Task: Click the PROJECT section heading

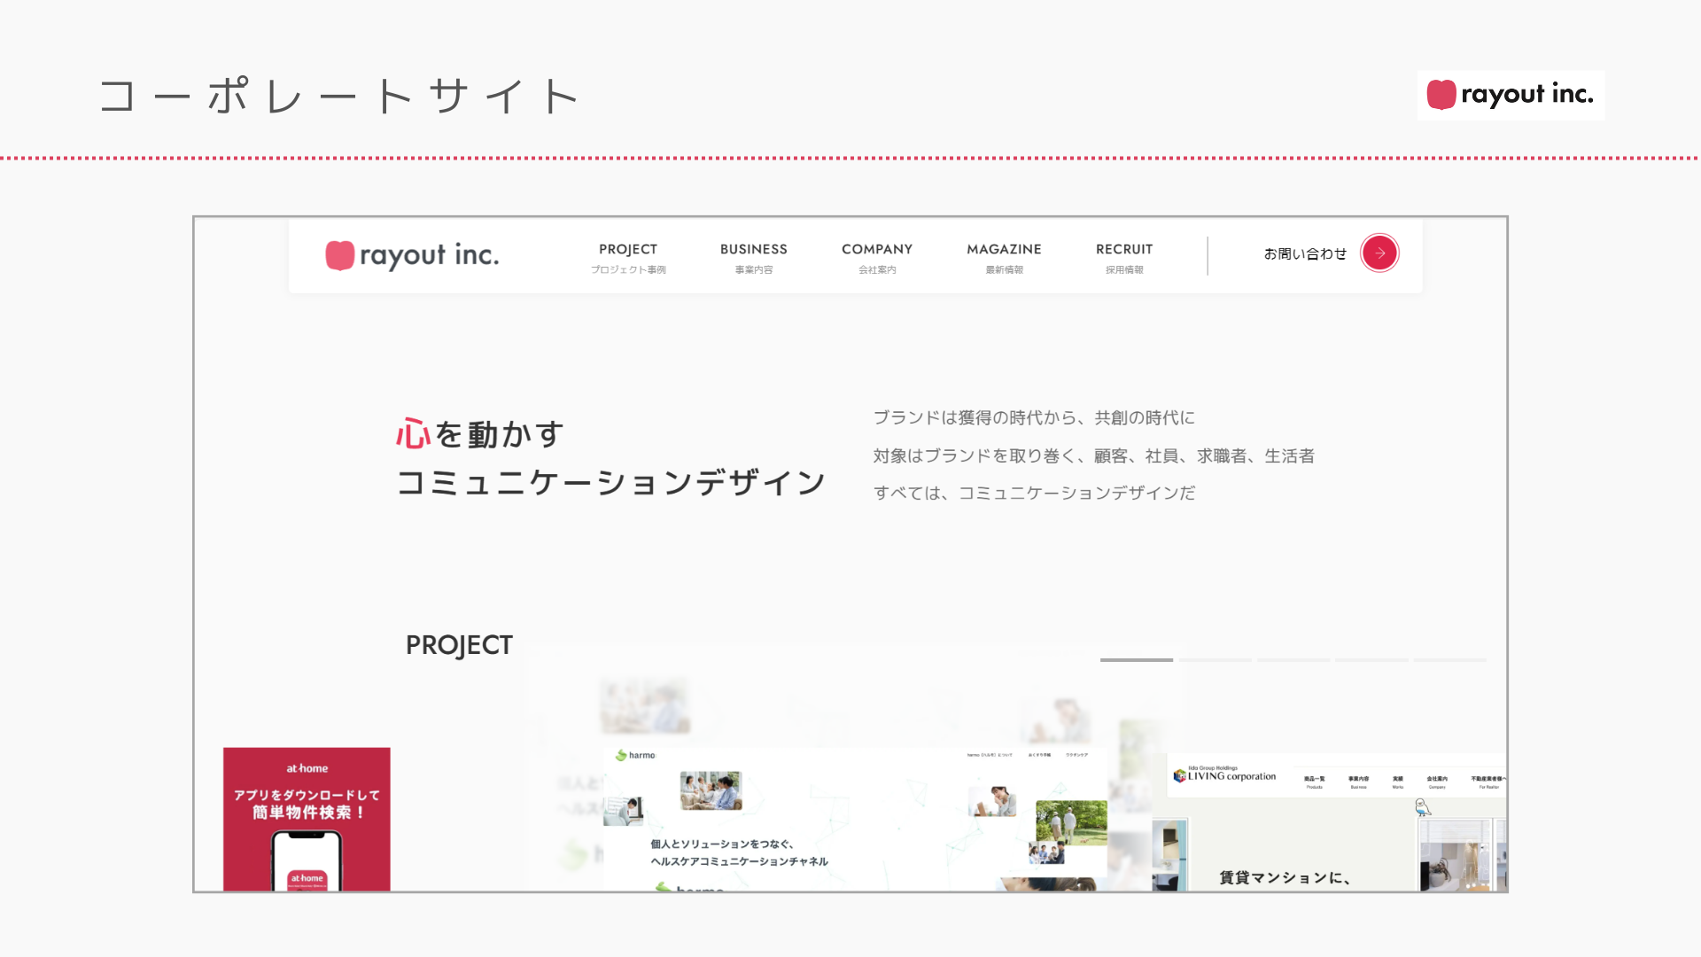Action: (x=459, y=645)
